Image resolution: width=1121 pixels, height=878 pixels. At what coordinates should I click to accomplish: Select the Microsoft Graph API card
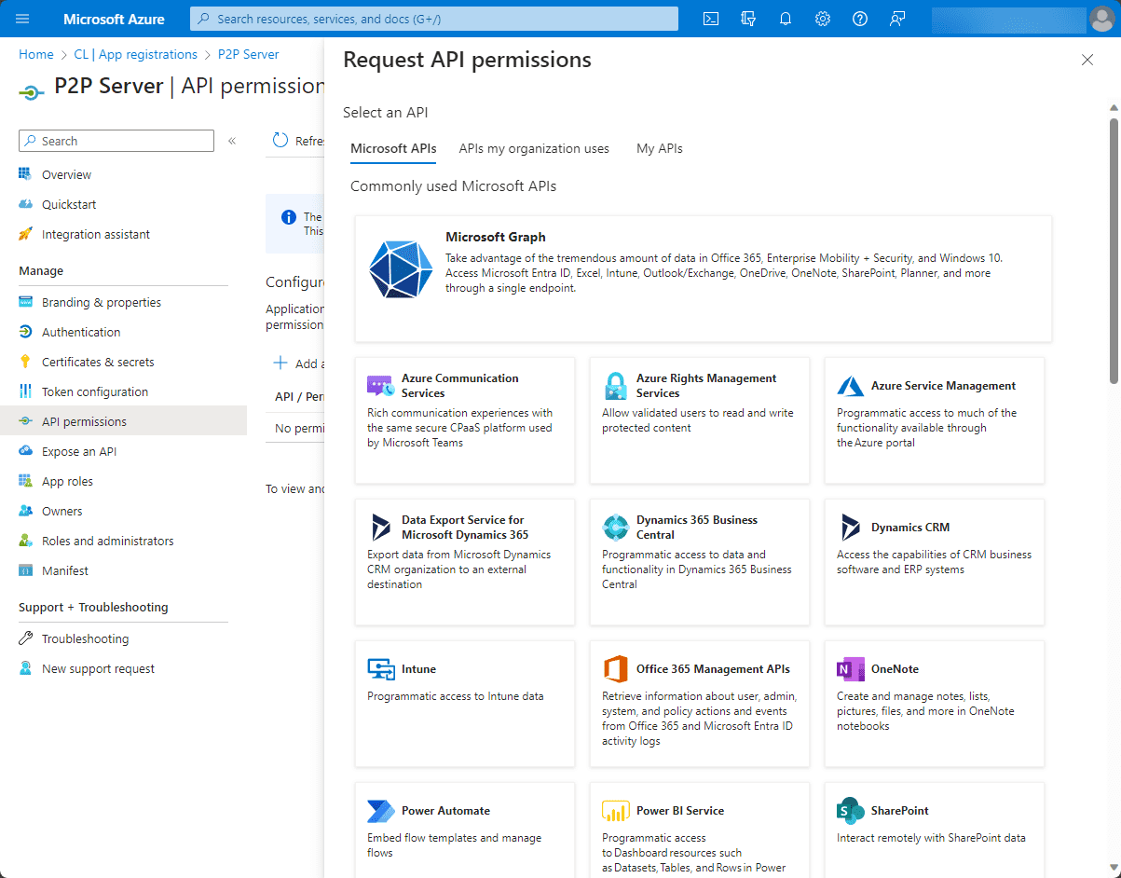tap(704, 279)
